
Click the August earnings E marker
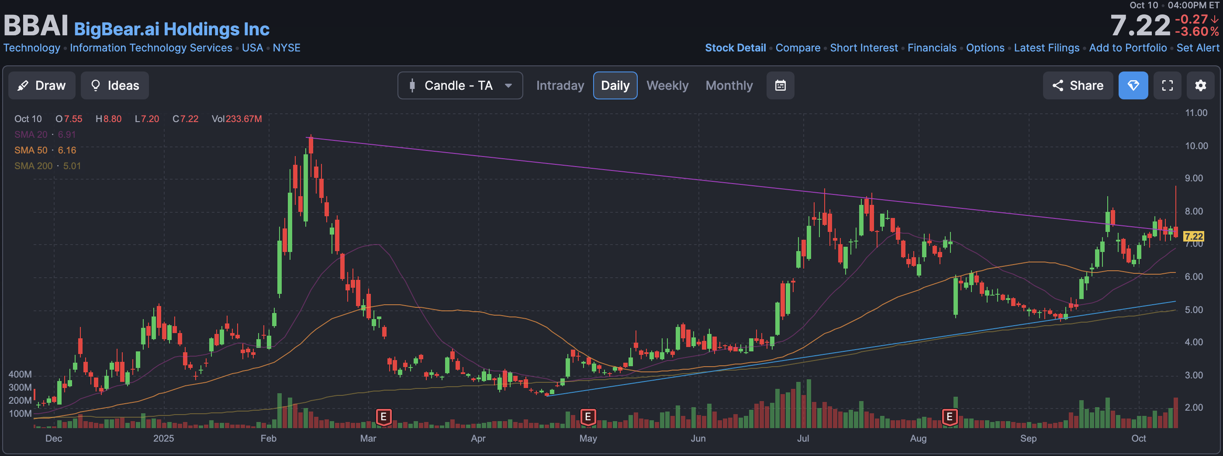click(949, 417)
